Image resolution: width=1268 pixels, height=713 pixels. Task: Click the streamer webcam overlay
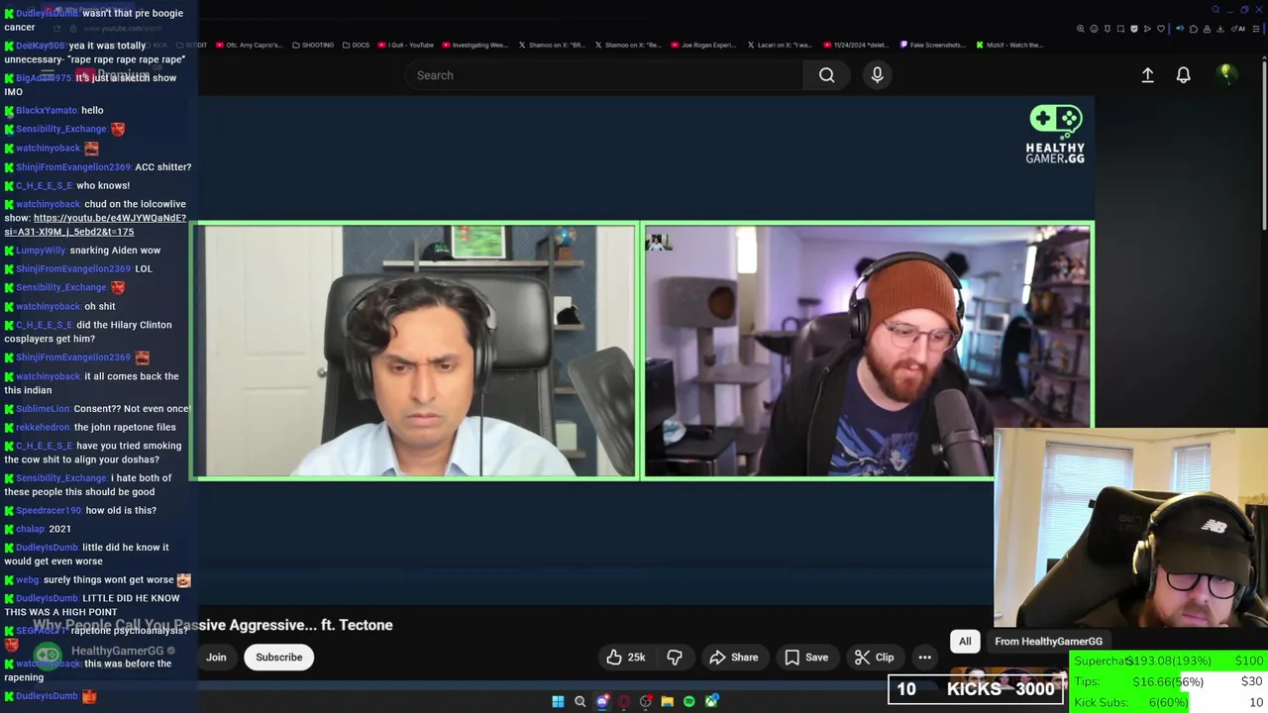1131,527
